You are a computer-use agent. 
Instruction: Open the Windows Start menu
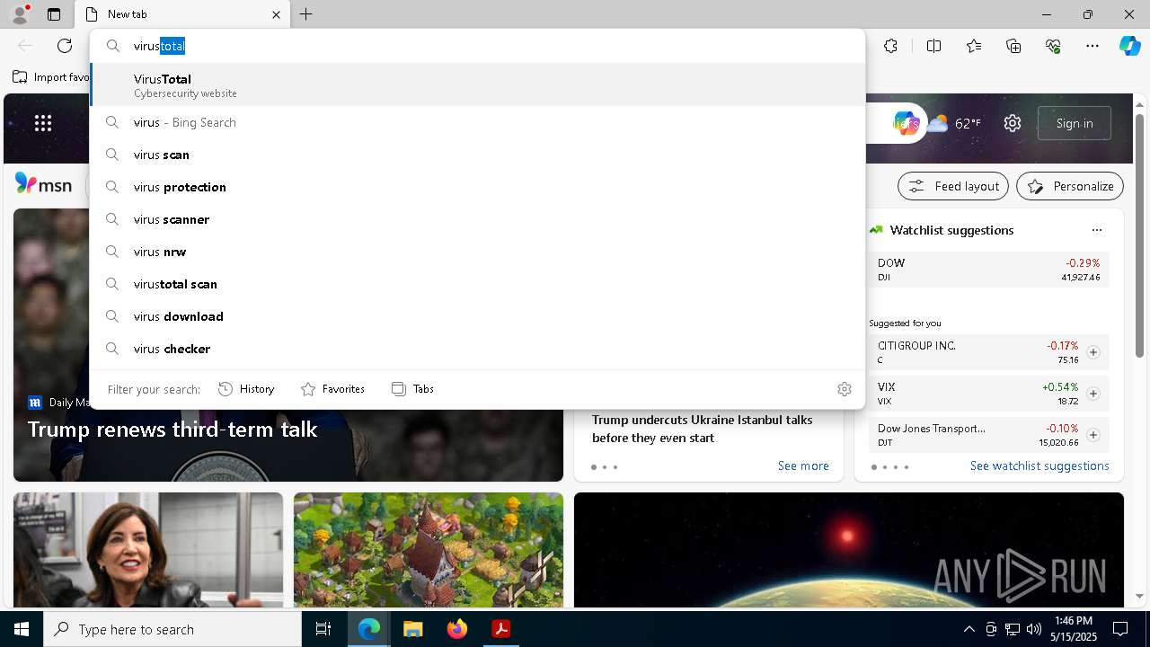click(x=22, y=629)
